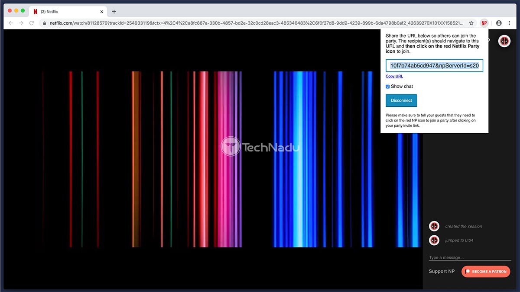520x292 pixels.
Task: Reload the Netflix page
Action: pos(32,23)
